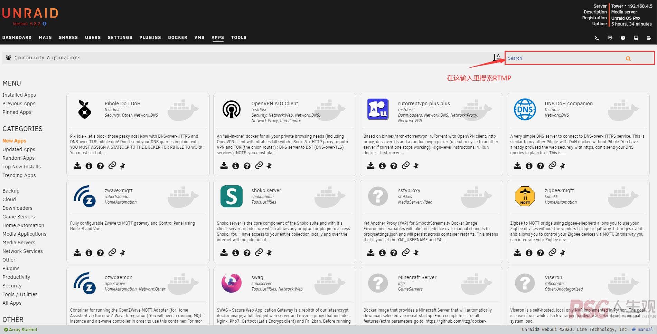The height and width of the screenshot is (334, 657).
Task: Click the Viseron app title
Action: click(553, 277)
